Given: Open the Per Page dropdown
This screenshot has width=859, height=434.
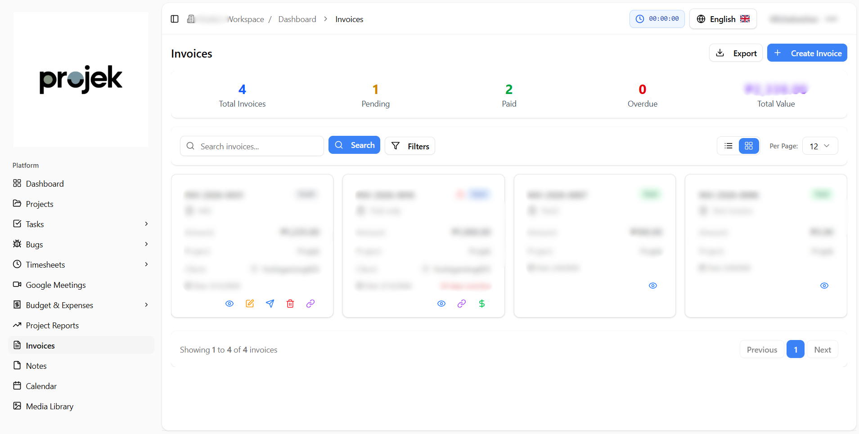Looking at the screenshot, I should click(x=820, y=146).
